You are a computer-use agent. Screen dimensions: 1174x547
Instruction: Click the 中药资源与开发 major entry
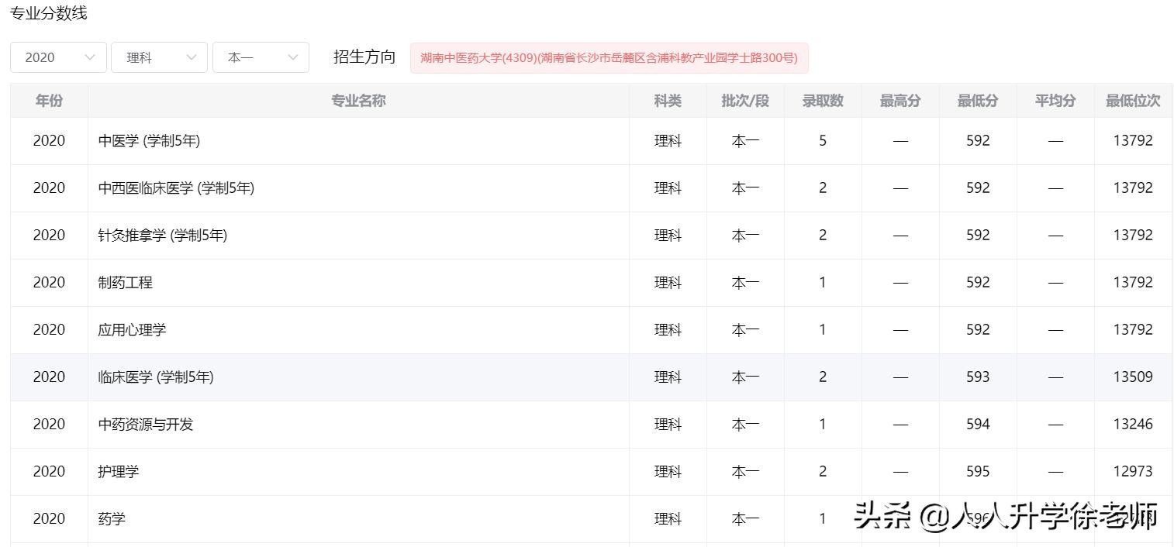pos(146,425)
